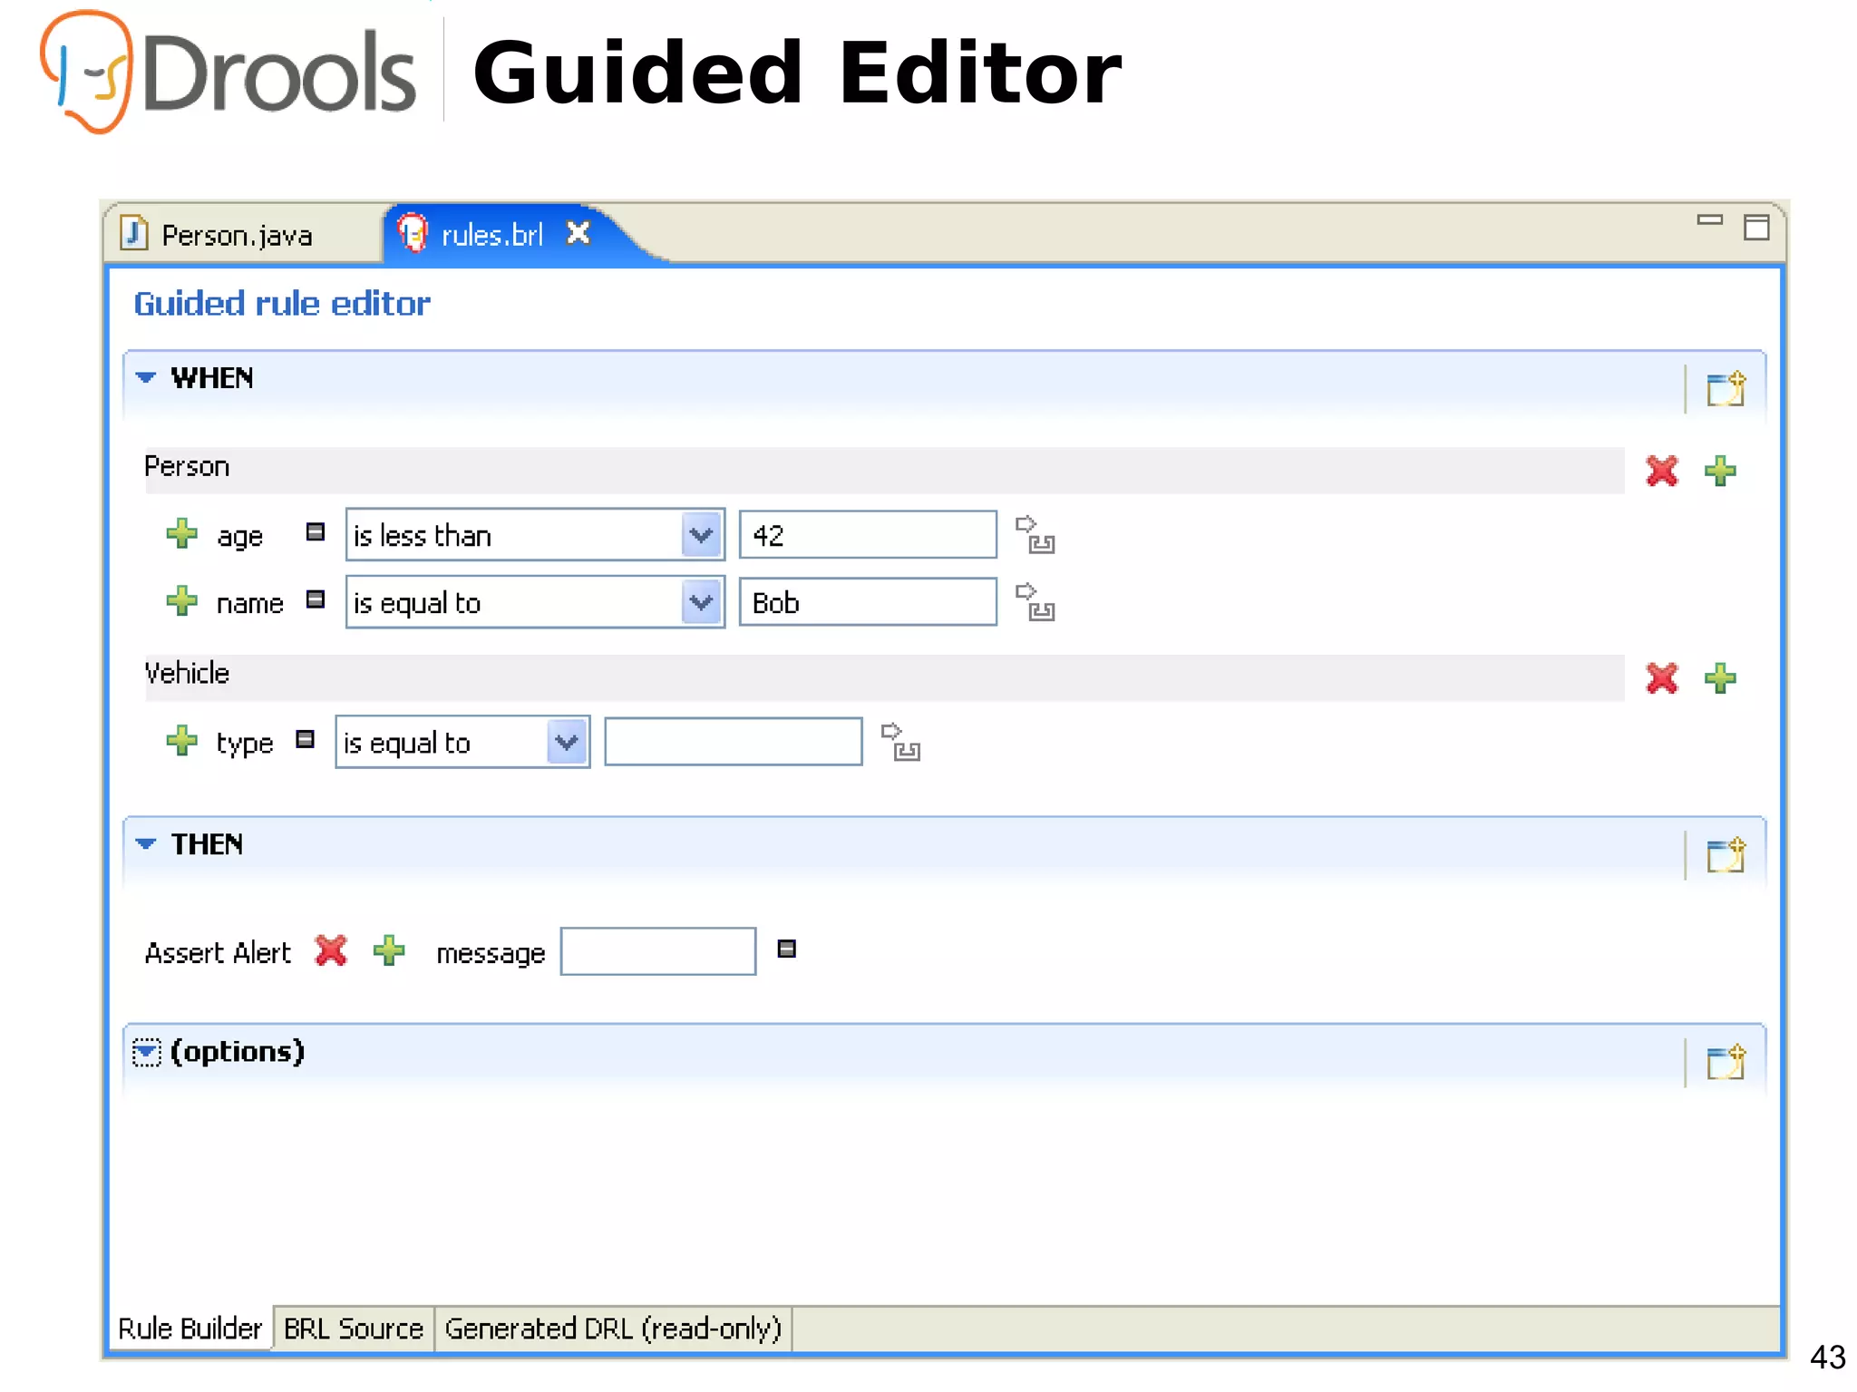Click the small square remove icon beside age
The width and height of the screenshot is (1857, 1392).
coord(316,531)
